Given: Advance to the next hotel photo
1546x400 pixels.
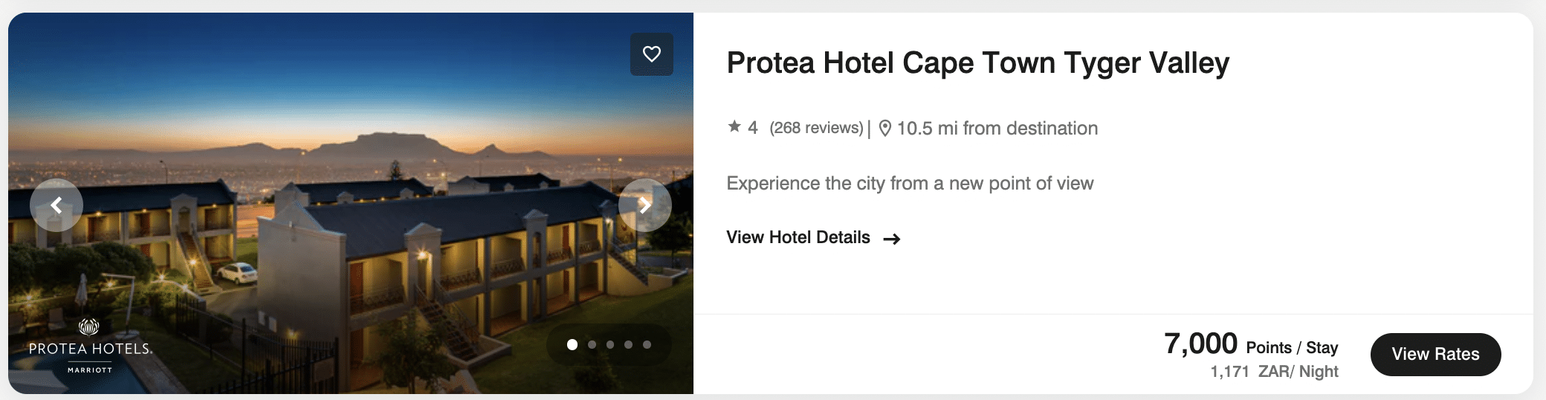Looking at the screenshot, I should click(644, 205).
